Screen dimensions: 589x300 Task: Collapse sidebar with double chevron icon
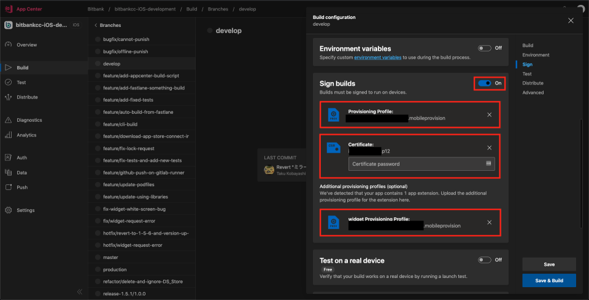pyautogui.click(x=80, y=291)
